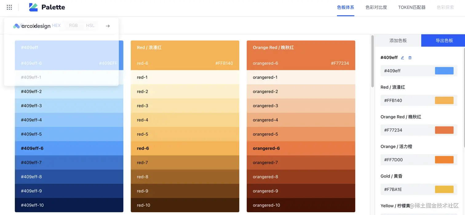465x215 pixels.
Task: Click the arco.design logo
Action: [x=32, y=26]
